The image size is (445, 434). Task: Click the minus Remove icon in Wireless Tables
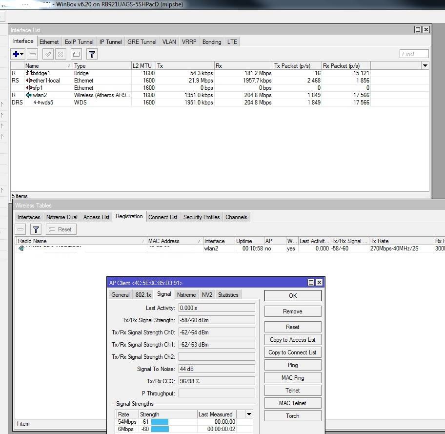coord(20,229)
